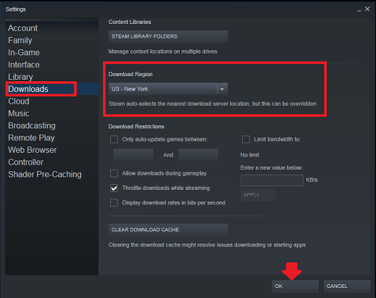Enable Only auto-update games between checkbox
Image resolution: width=376 pixels, height=298 pixels.
tap(114, 139)
